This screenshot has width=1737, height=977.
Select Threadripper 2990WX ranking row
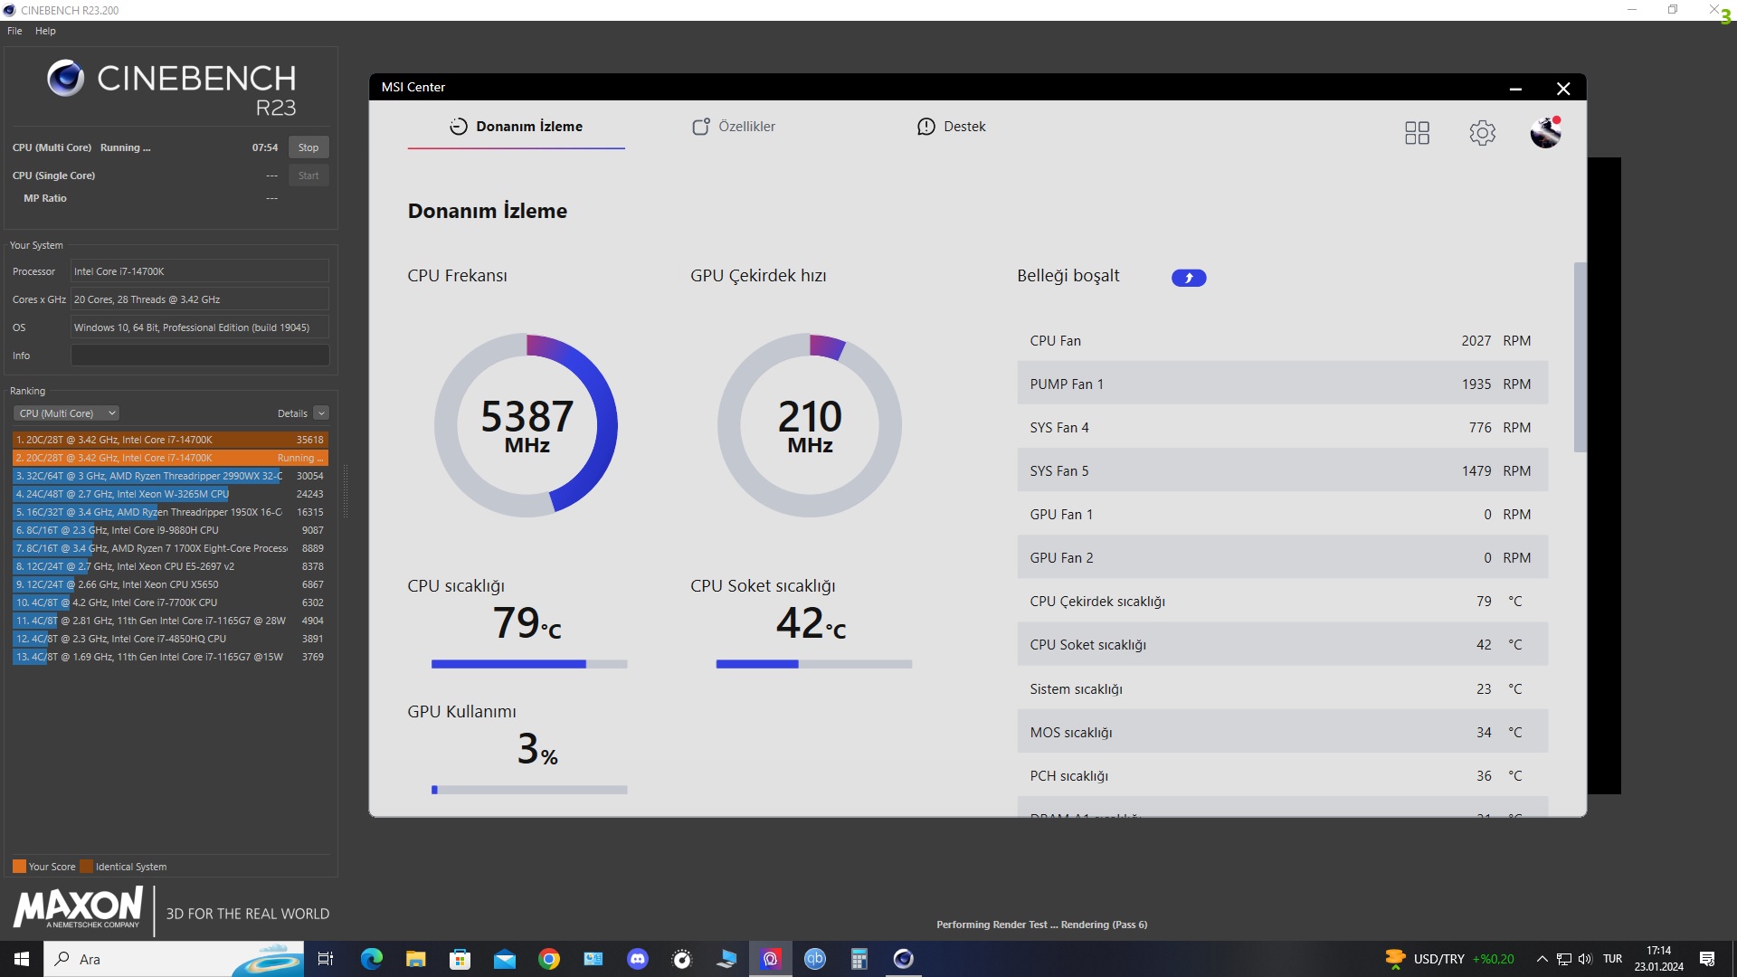(x=170, y=476)
